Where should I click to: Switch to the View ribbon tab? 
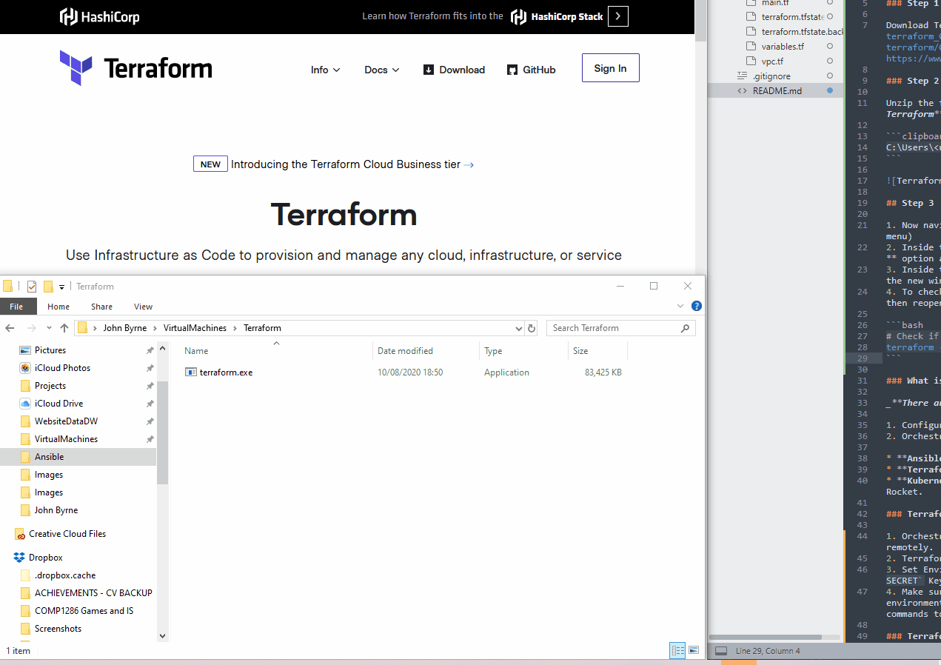click(143, 307)
